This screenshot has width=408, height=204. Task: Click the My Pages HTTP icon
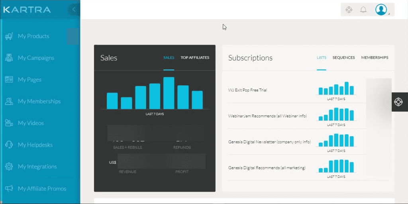[x=9, y=80]
